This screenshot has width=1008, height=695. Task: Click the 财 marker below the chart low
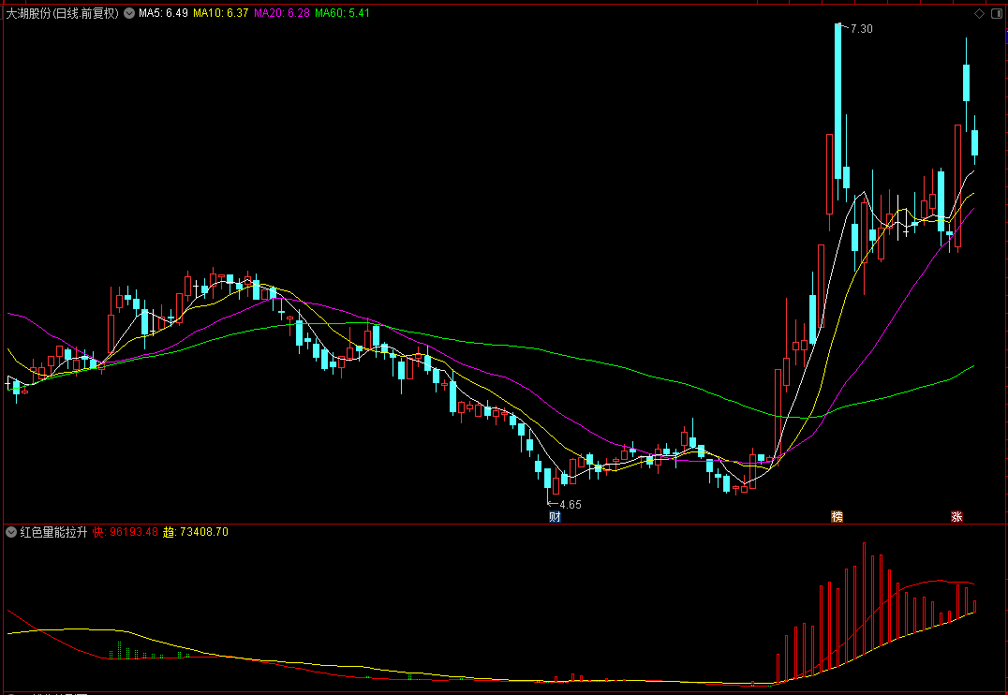tap(555, 517)
